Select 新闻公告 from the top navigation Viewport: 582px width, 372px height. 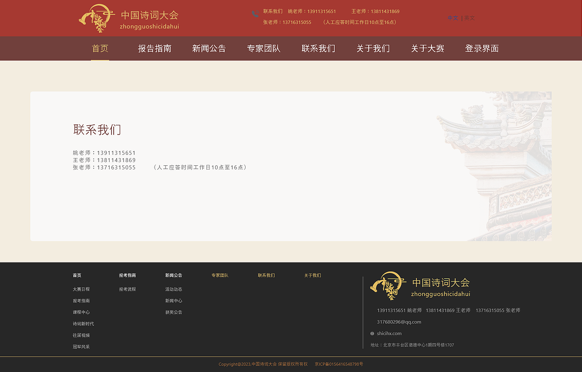coord(209,48)
